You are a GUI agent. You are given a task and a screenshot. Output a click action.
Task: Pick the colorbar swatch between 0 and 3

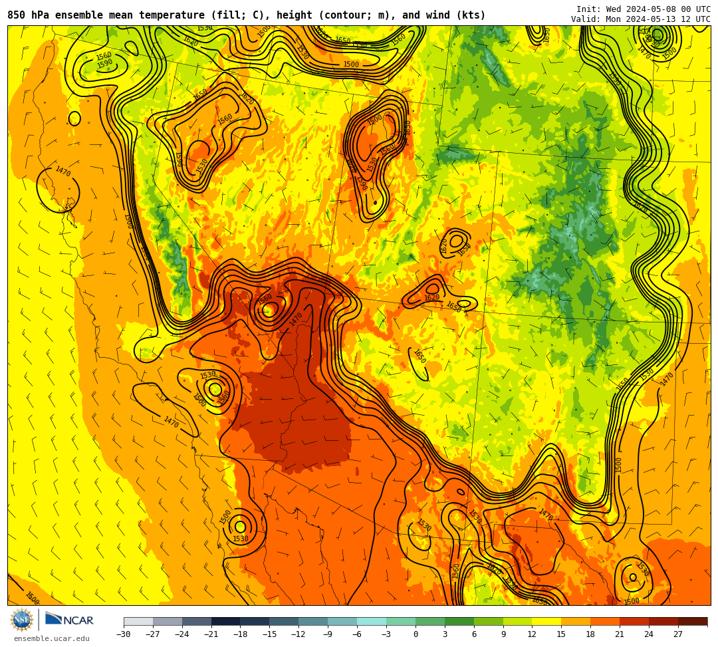coord(430,621)
